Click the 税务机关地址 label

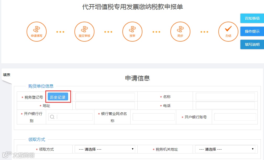[167, 149]
